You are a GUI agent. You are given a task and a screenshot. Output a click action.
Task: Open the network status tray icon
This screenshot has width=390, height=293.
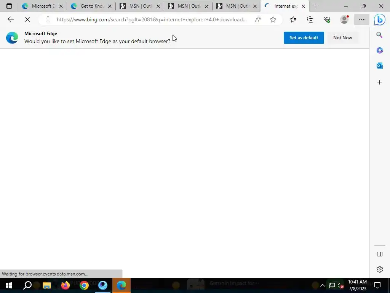coord(332,285)
